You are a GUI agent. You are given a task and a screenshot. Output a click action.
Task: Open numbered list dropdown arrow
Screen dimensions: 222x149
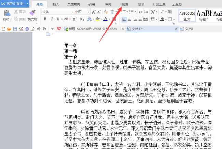pyautogui.click(x=135, y=12)
